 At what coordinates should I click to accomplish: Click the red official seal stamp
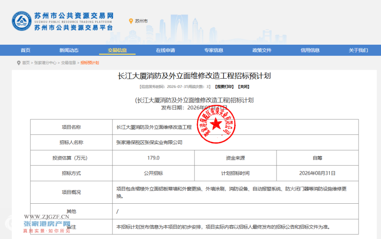(x=216, y=124)
